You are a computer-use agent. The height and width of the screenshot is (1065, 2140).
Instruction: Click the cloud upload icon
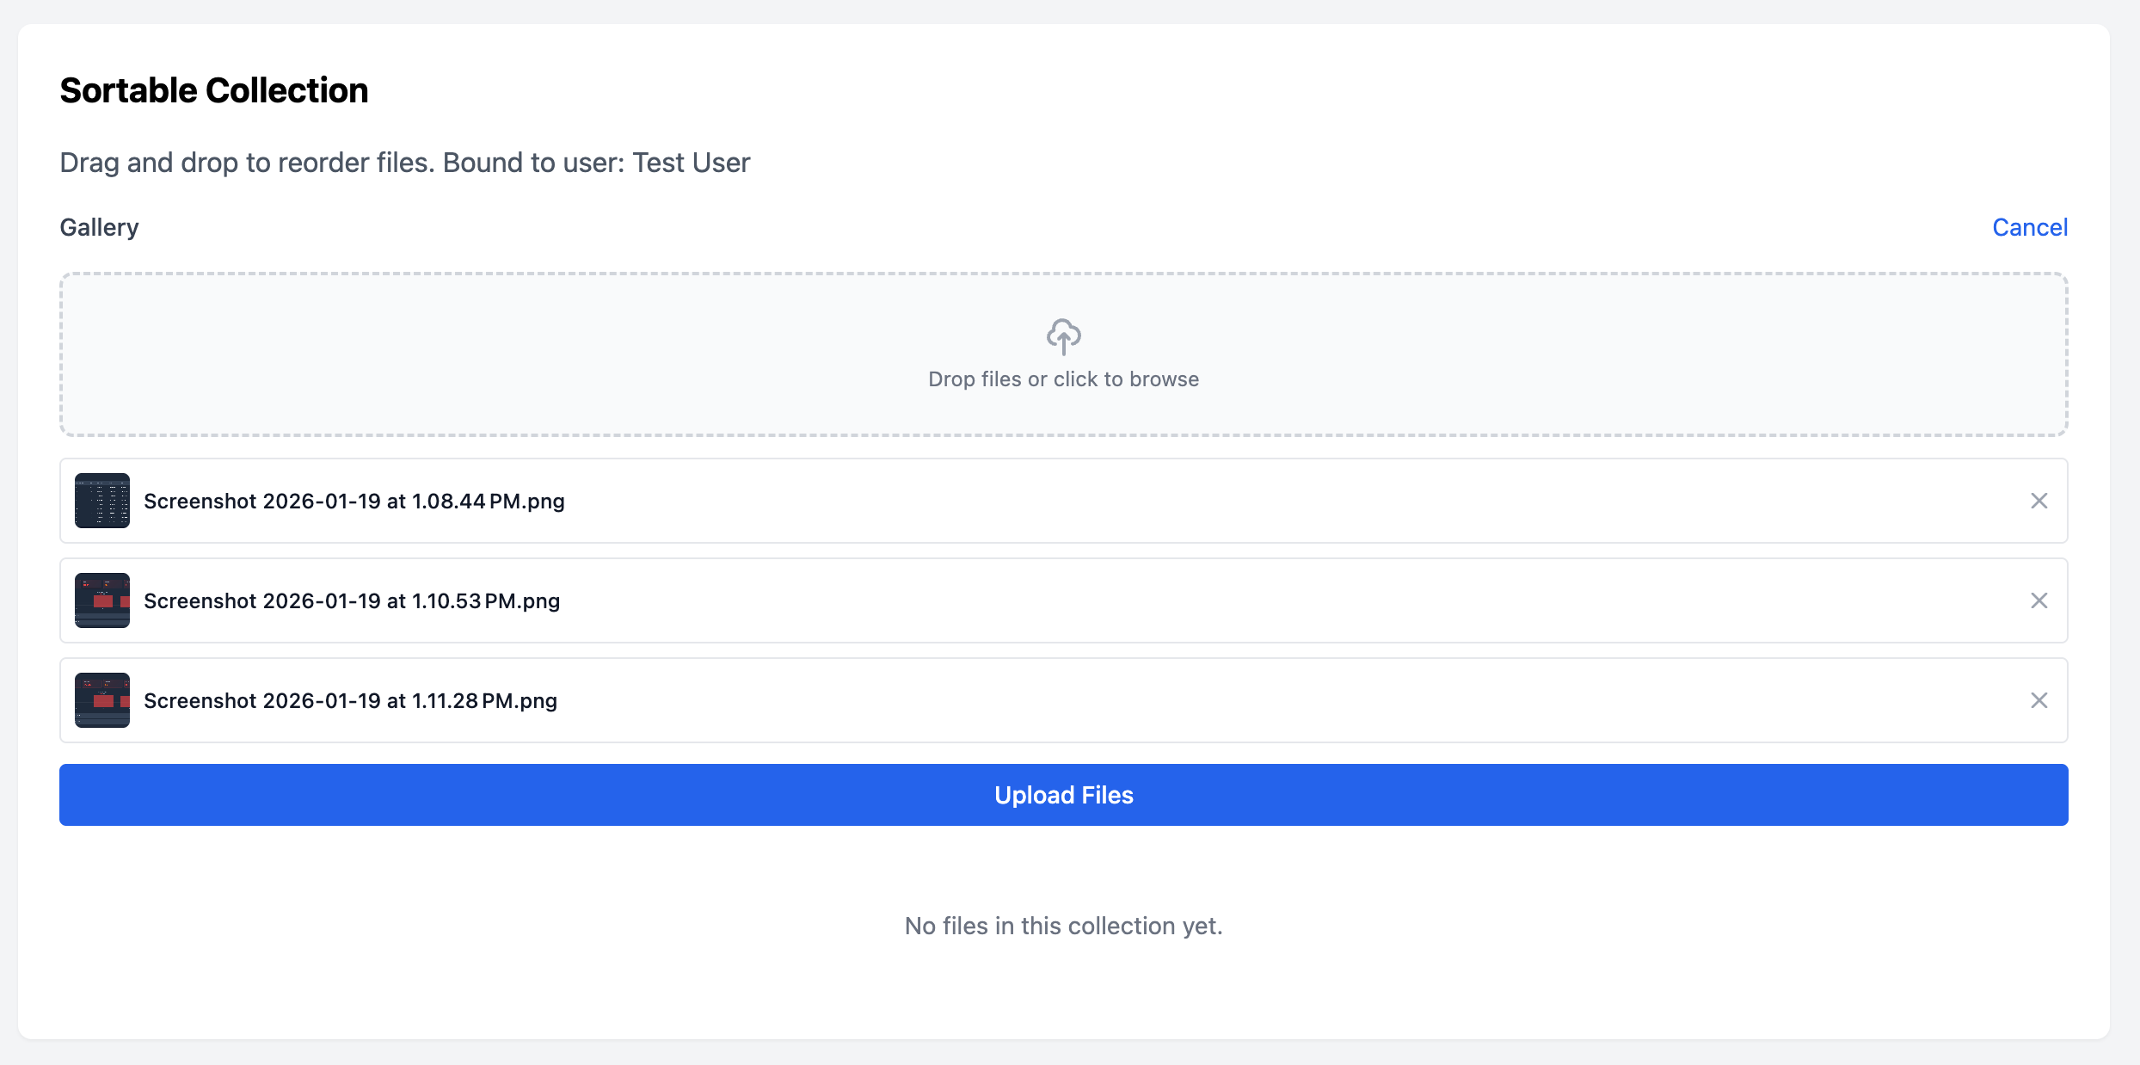[1063, 336]
